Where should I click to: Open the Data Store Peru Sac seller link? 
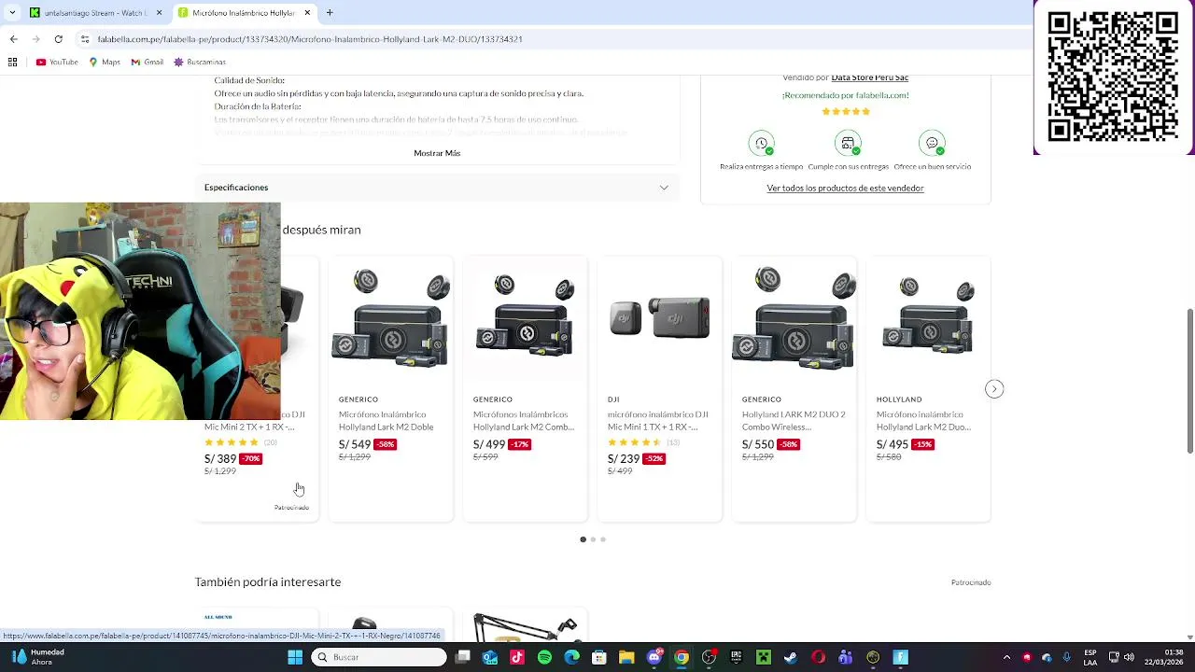870,77
